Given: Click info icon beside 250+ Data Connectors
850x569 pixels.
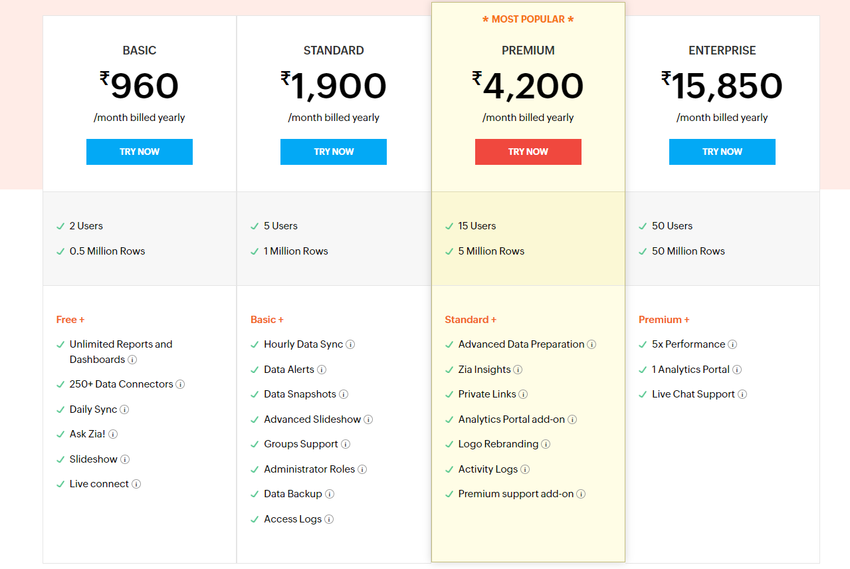Looking at the screenshot, I should point(180,384).
